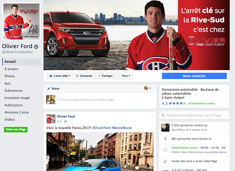This screenshot has height=171, width=235.
Task: Open the Fiesta 2017 post photo
Action: 100,152
